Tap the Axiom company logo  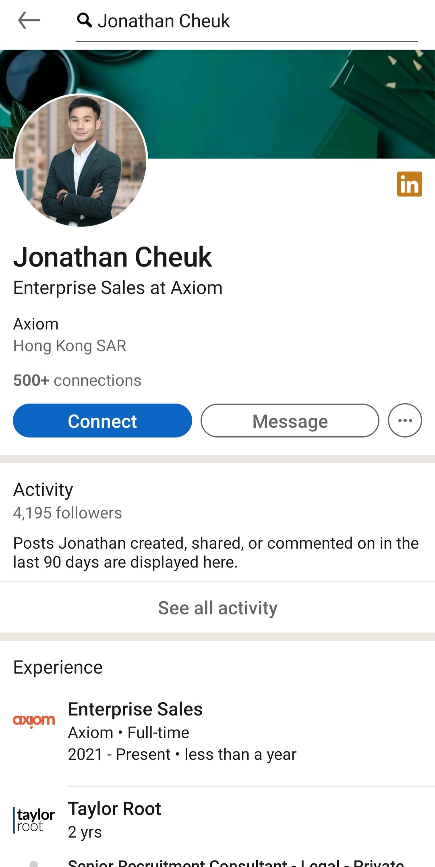34,720
